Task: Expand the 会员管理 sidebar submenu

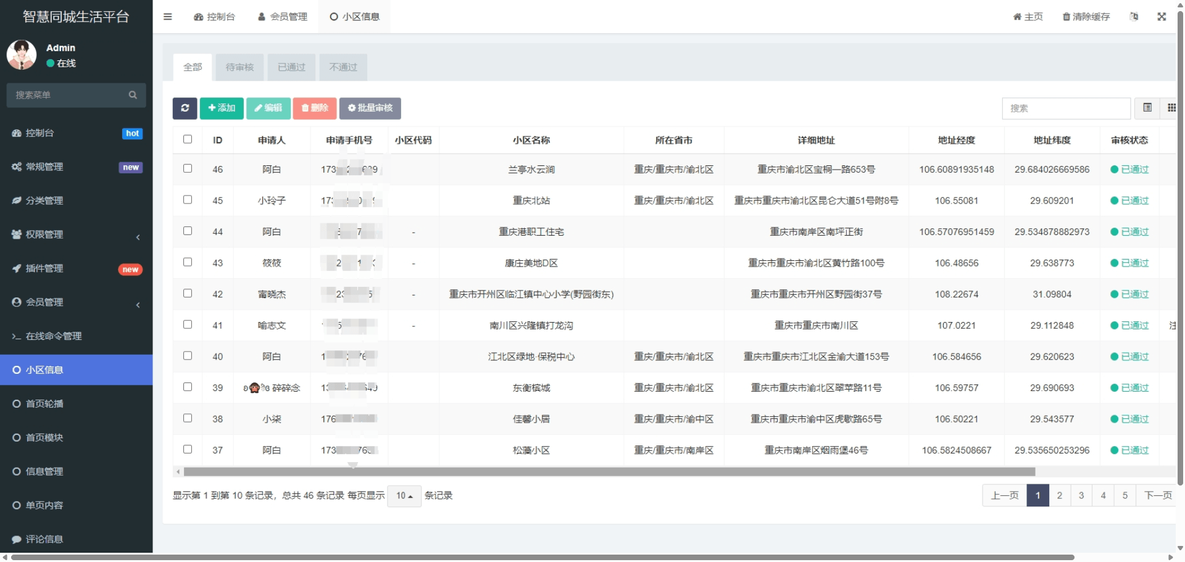Action: click(76, 302)
